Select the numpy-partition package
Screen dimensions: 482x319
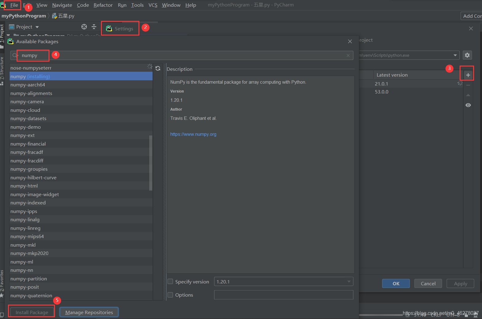click(81, 279)
